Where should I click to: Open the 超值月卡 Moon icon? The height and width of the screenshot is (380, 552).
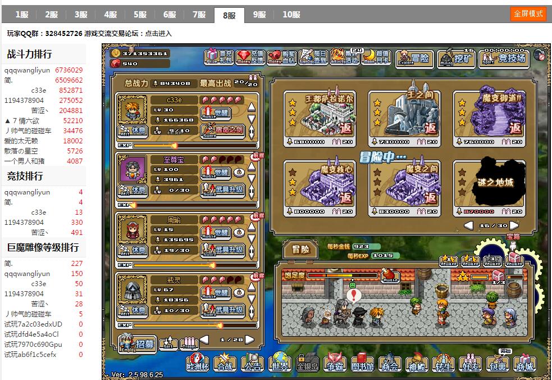click(376, 56)
